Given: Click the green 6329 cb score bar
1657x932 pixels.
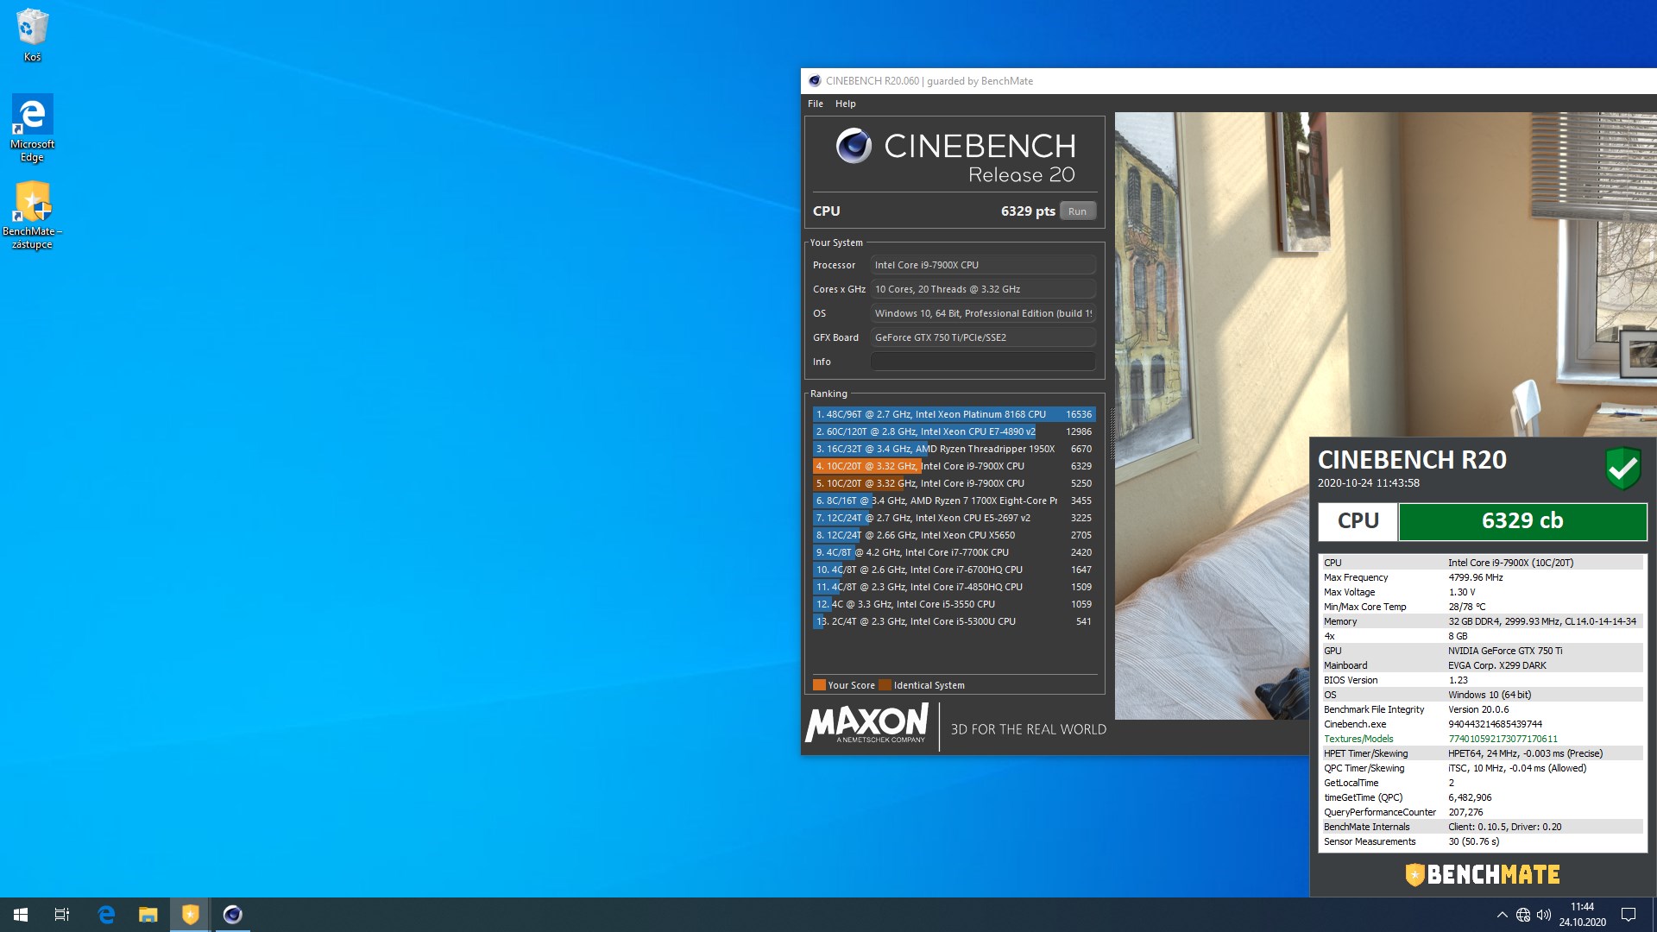Looking at the screenshot, I should (x=1522, y=521).
